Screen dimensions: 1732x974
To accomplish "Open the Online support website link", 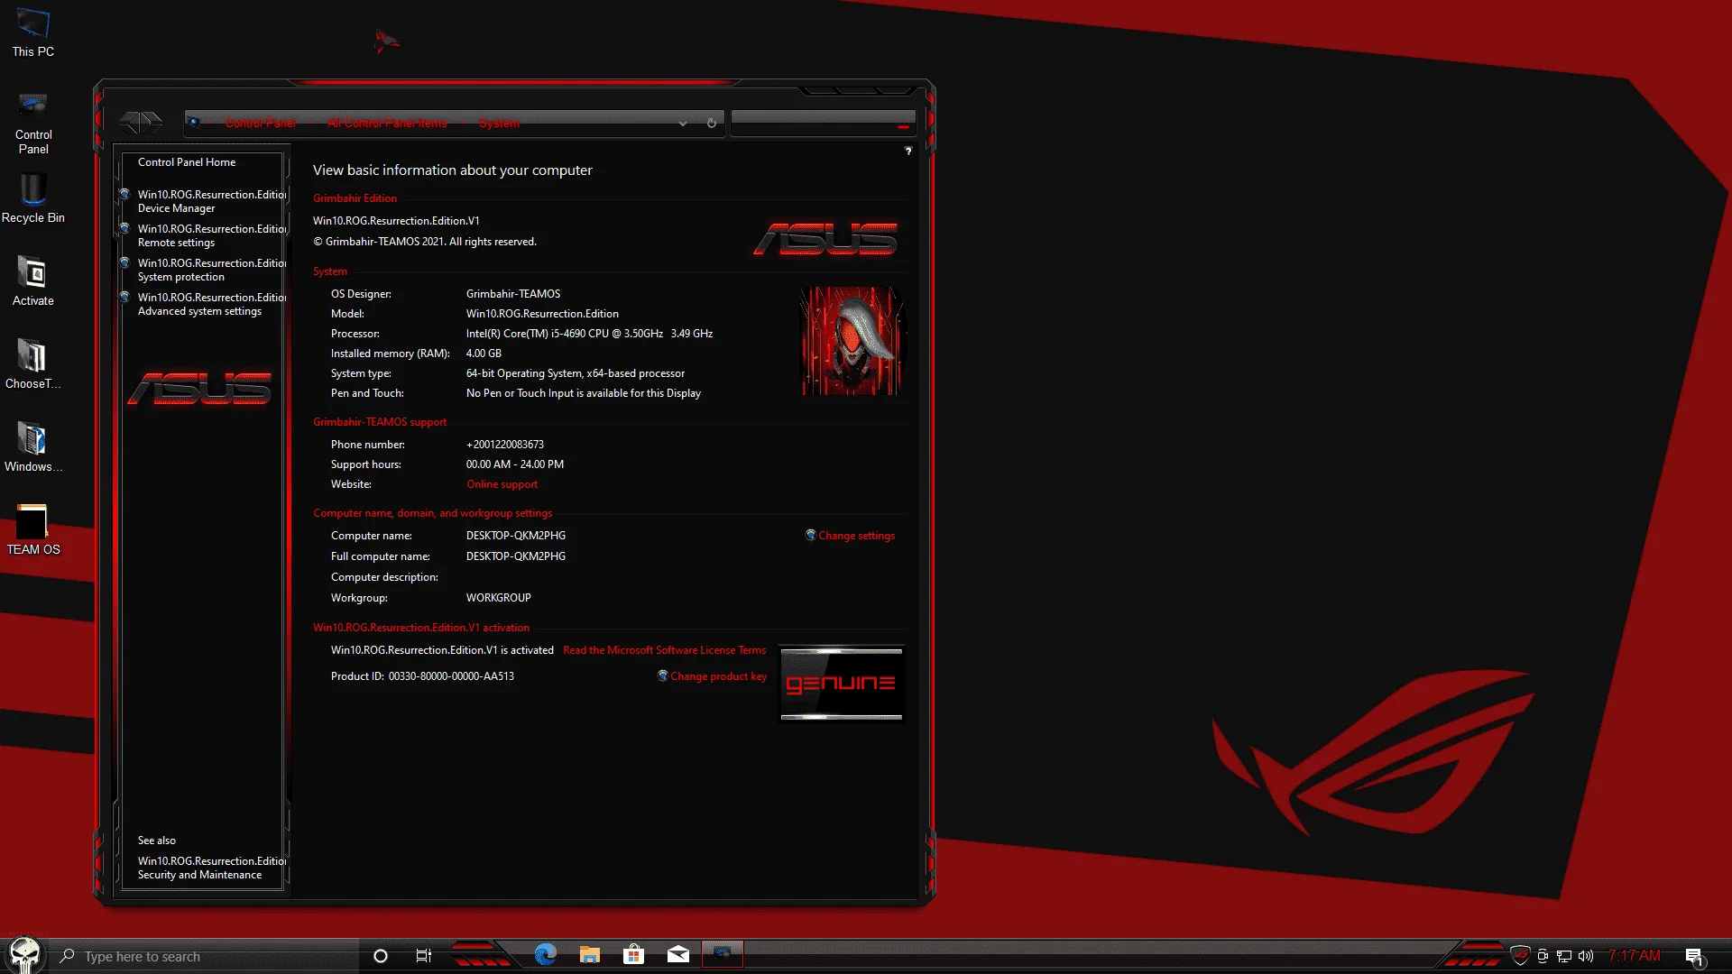I will tap(502, 484).
